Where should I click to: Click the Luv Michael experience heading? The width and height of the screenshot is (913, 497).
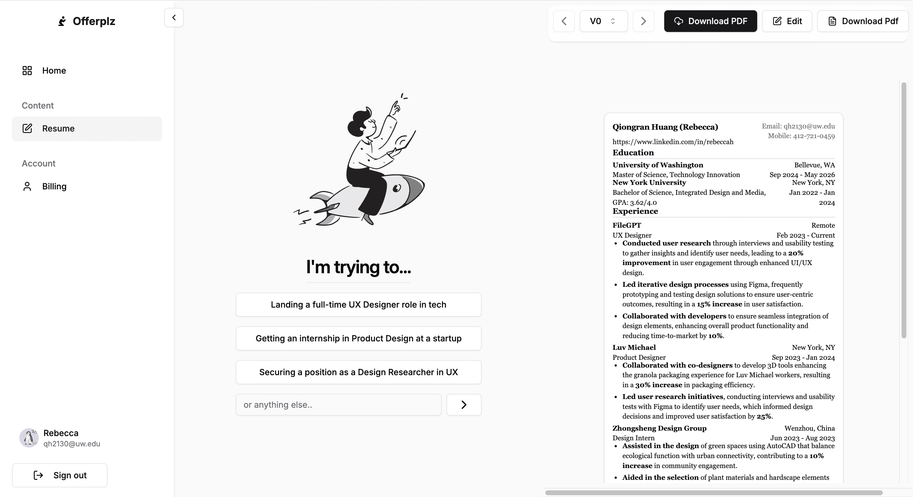[x=634, y=348]
